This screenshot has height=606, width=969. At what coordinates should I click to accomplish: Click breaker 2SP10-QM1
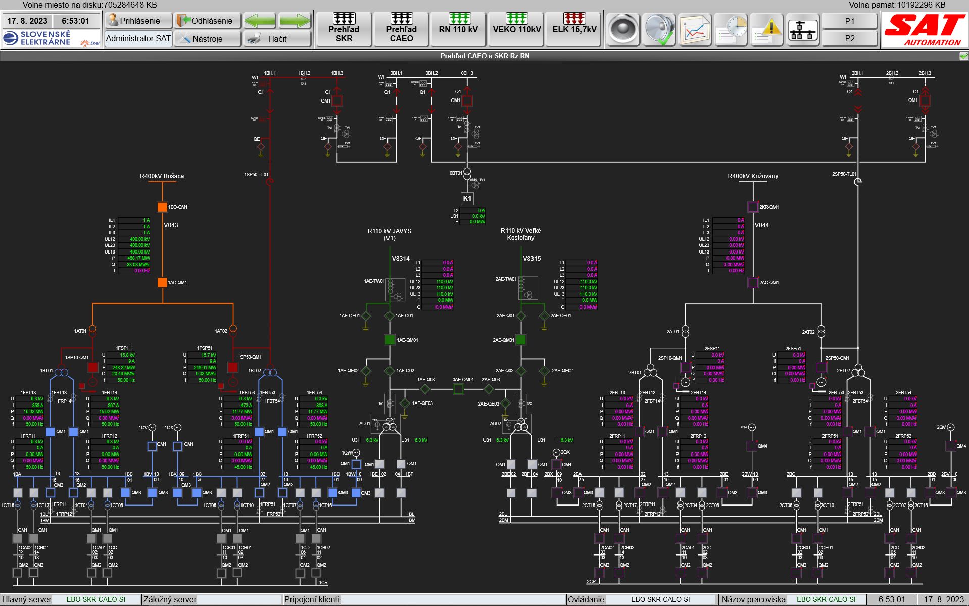(686, 367)
